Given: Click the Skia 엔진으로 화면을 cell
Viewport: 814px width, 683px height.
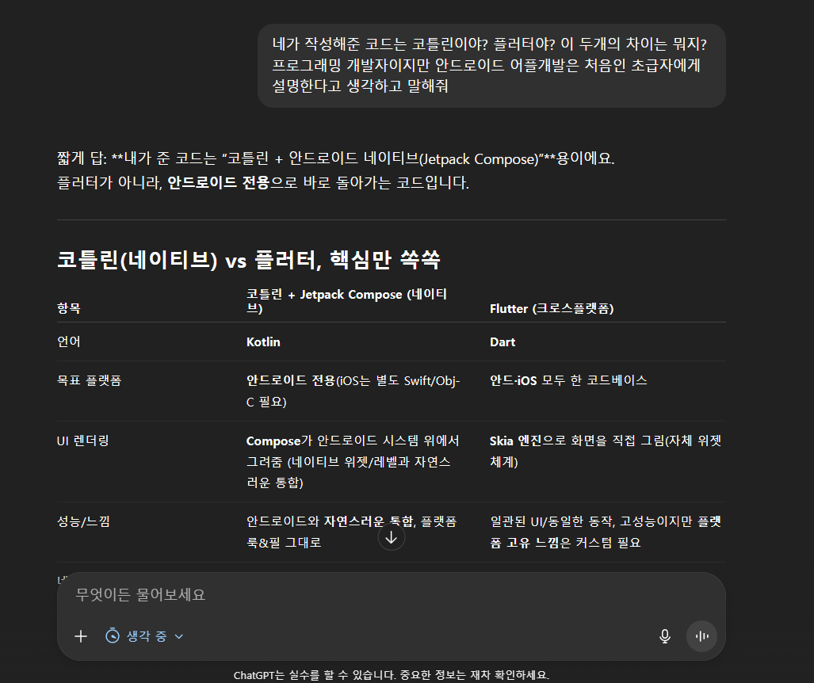Looking at the screenshot, I should click(x=606, y=451).
